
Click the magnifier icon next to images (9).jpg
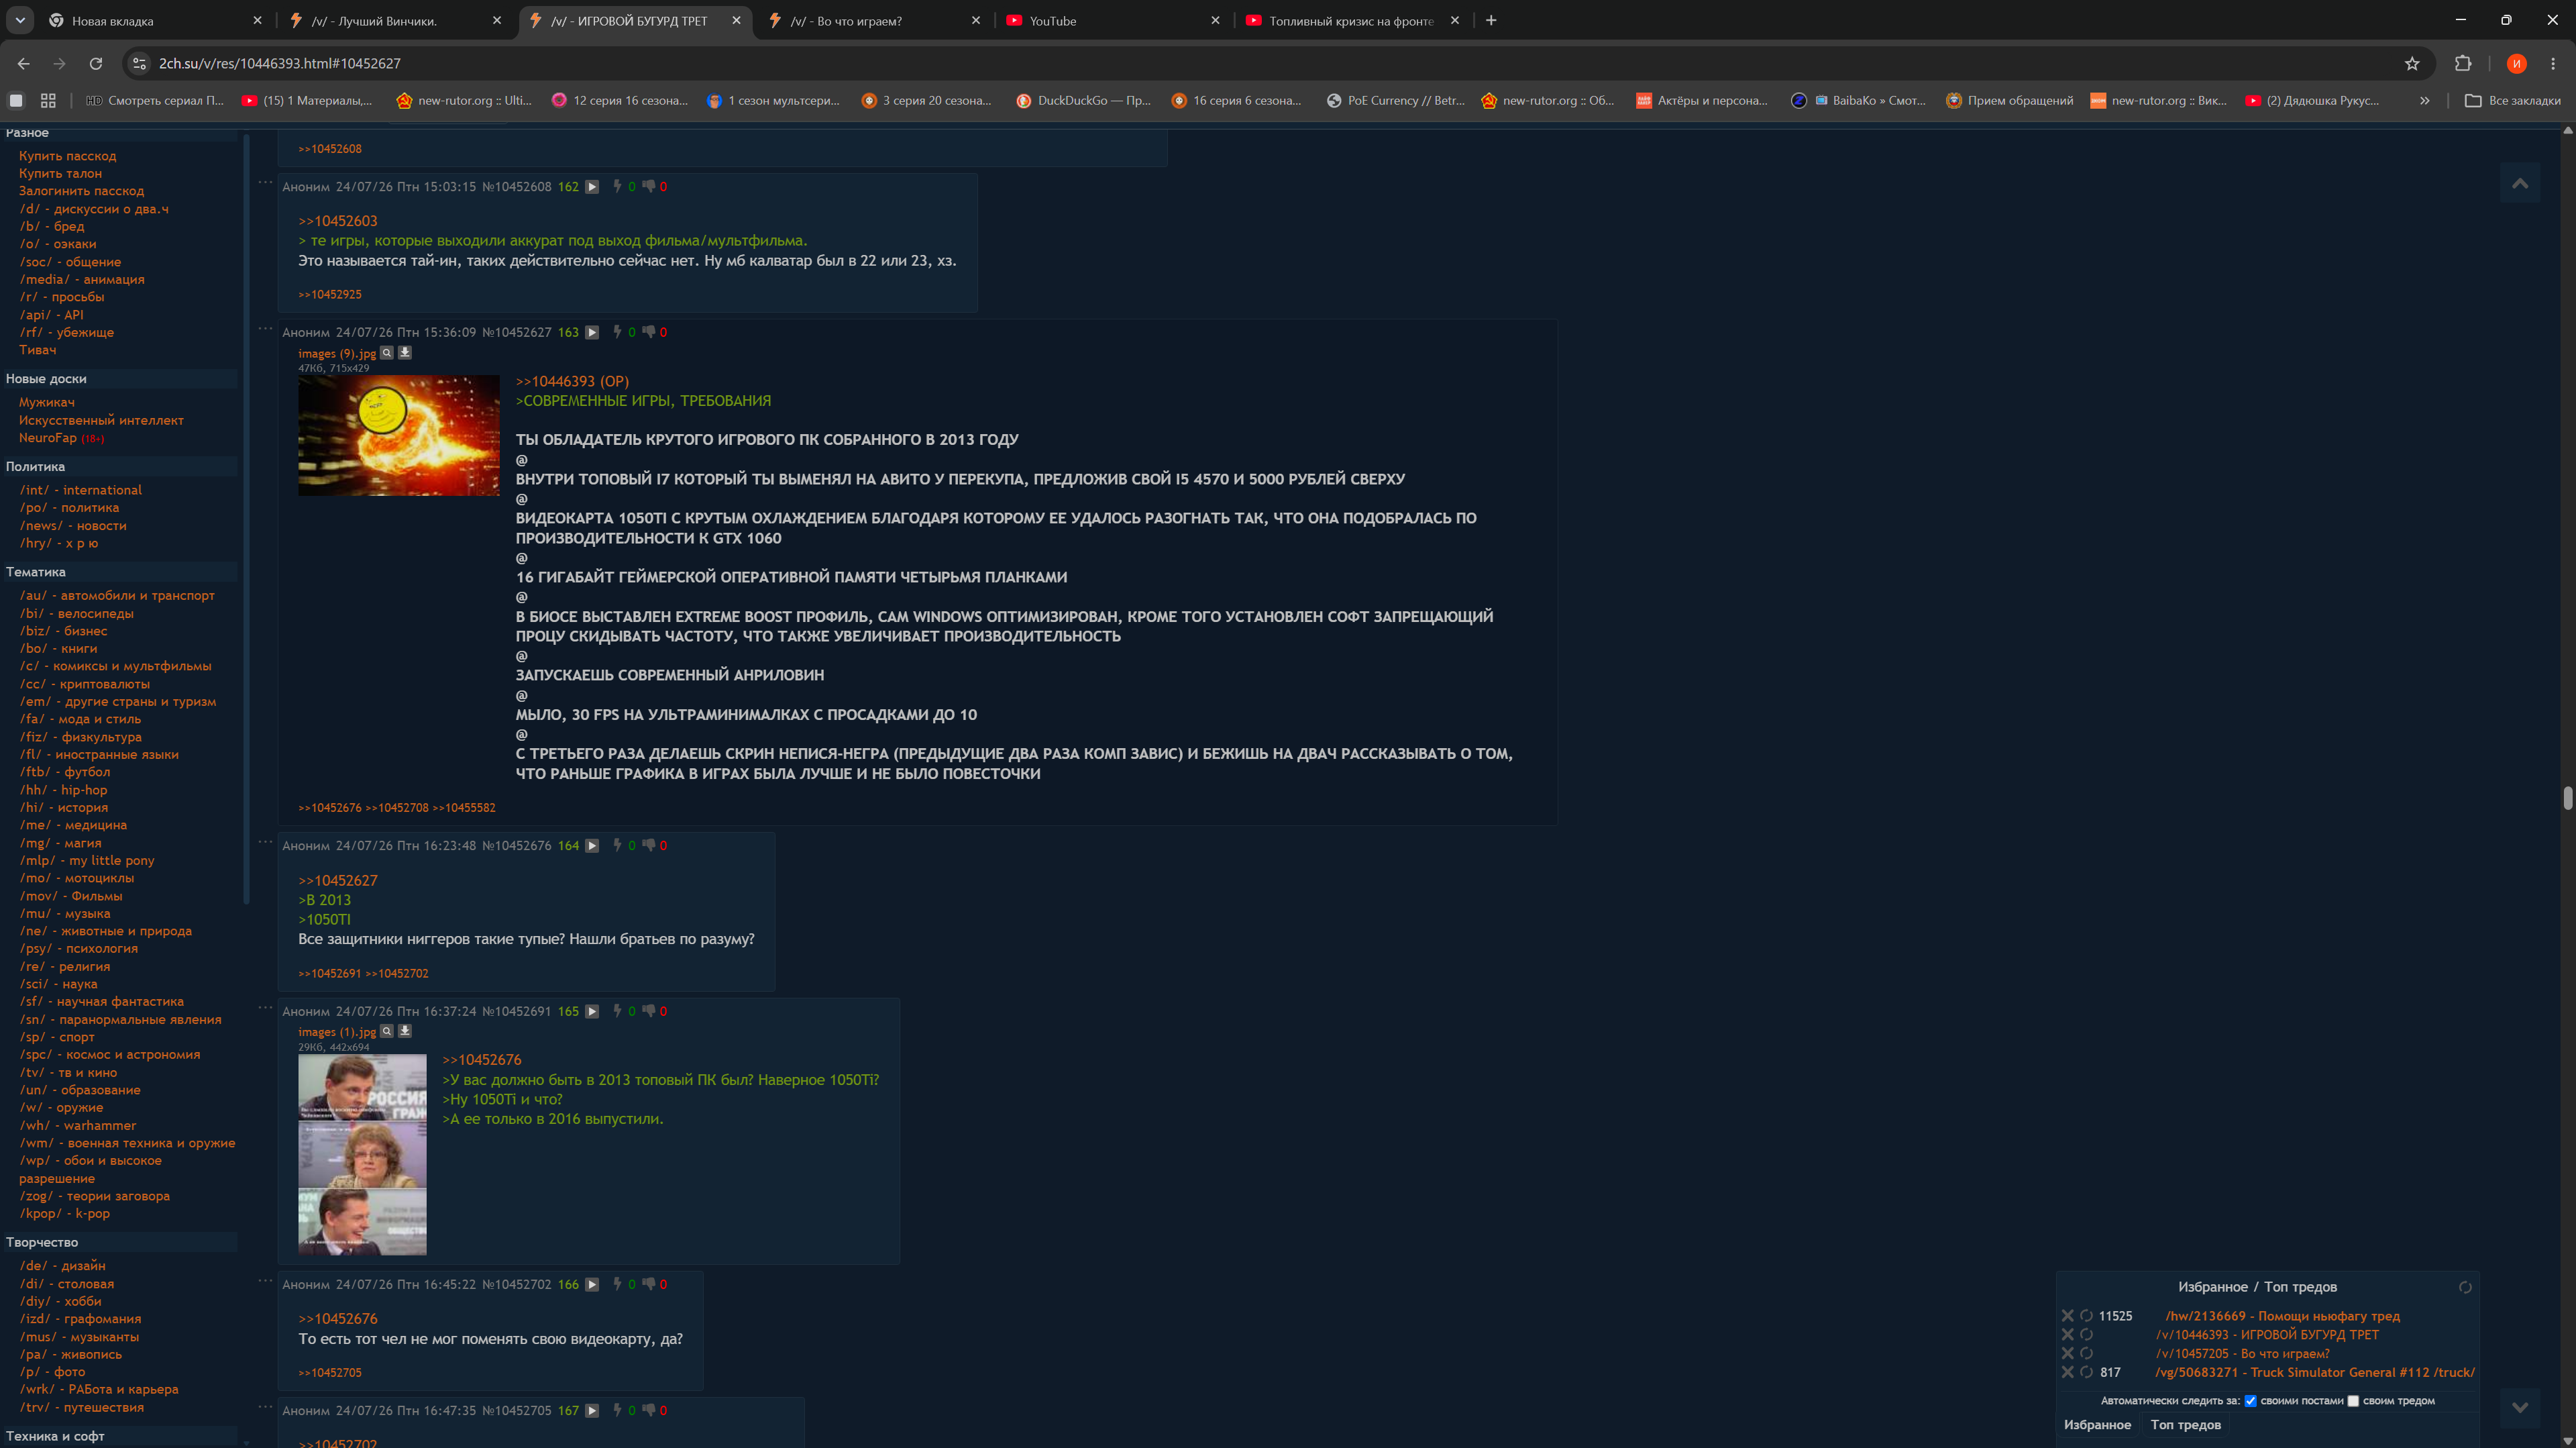click(x=387, y=352)
